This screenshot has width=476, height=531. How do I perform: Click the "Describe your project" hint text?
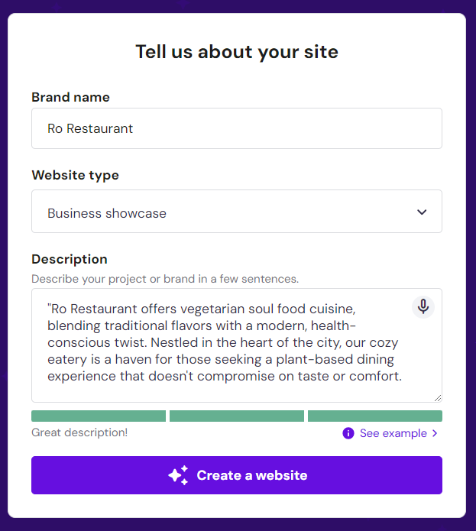coord(165,278)
